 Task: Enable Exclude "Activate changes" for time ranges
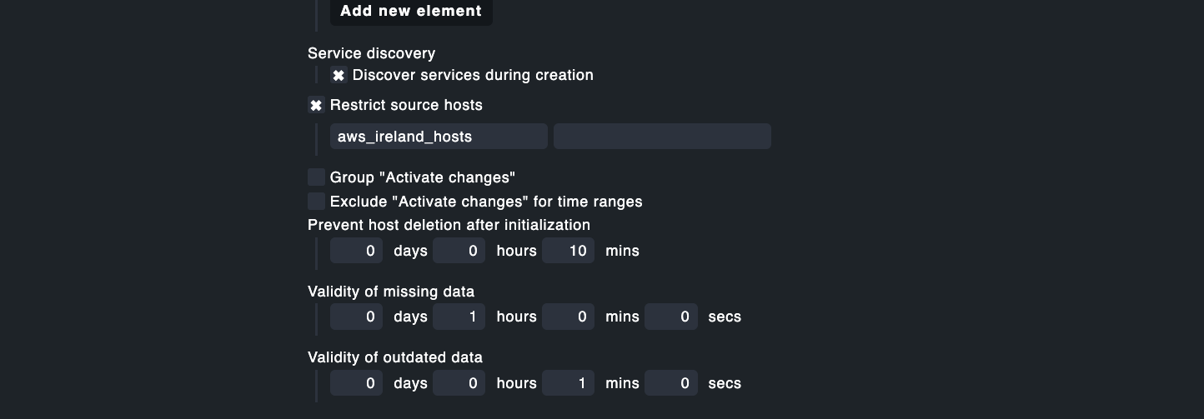click(316, 202)
